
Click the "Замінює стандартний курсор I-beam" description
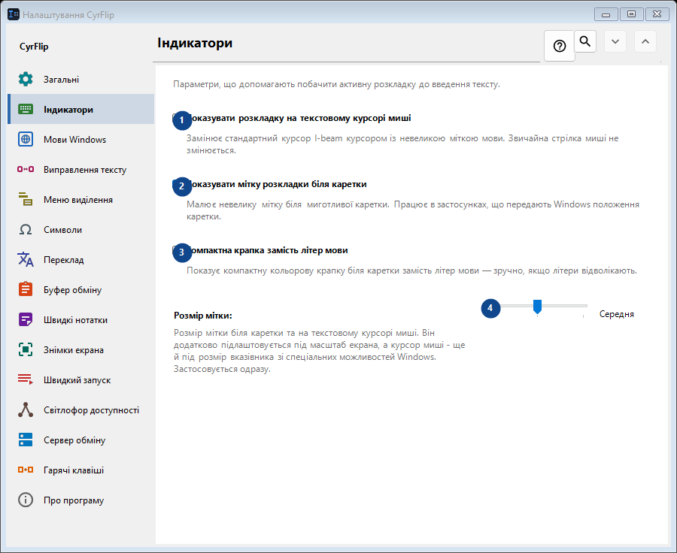402,144
